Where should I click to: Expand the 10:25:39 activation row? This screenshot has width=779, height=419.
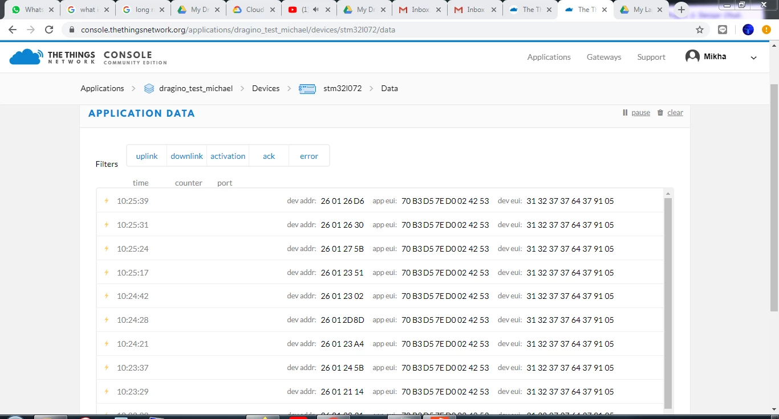pos(380,201)
